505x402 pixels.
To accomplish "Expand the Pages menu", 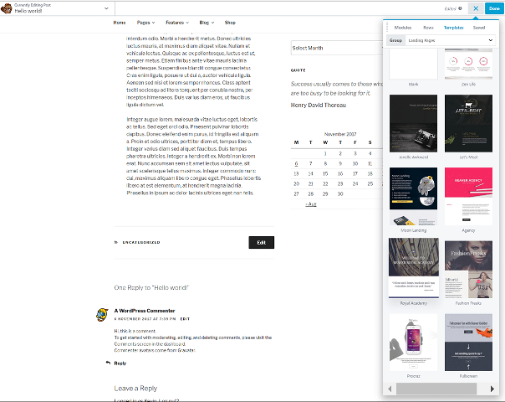I will click(145, 23).
